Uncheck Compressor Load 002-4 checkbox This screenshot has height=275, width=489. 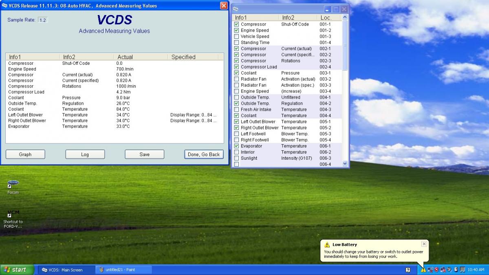[236, 67]
